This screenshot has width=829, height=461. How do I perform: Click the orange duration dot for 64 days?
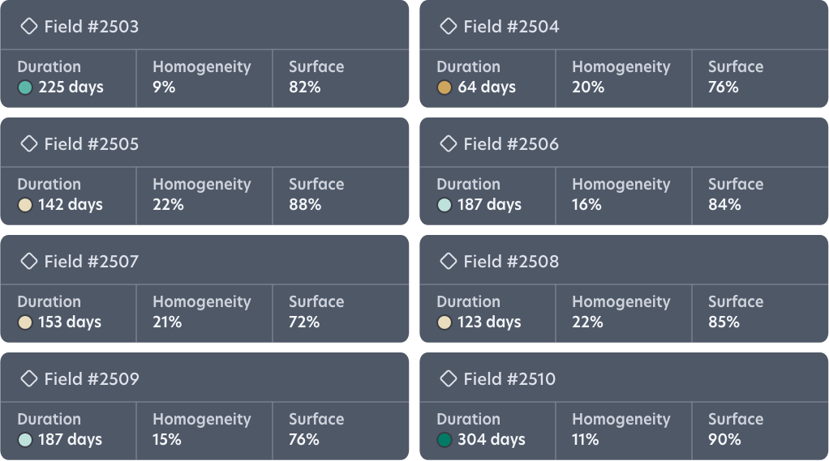click(445, 88)
